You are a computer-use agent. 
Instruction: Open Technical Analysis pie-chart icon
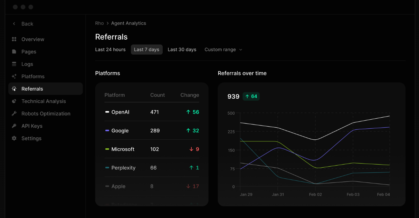click(14, 101)
